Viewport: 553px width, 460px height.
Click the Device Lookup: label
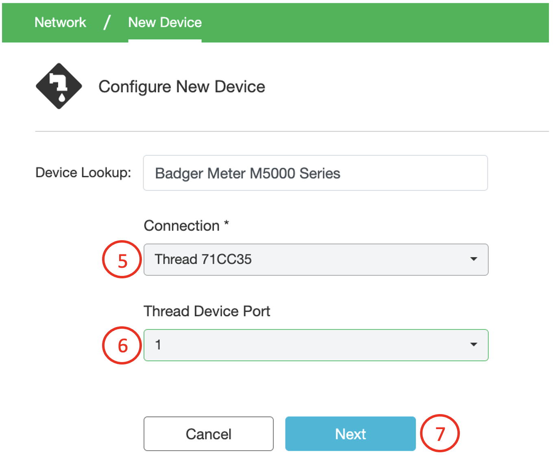click(x=83, y=173)
